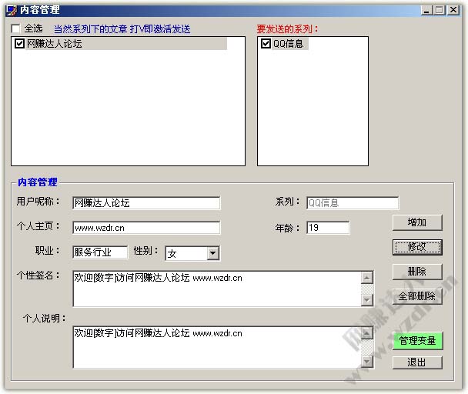
Task: Click inside the 个人说明 text area
Action: click(217, 347)
